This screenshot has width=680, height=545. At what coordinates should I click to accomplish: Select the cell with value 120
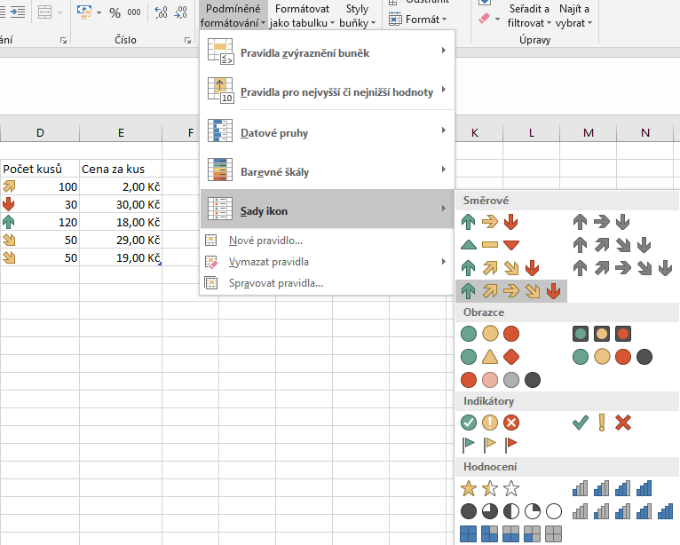click(x=40, y=222)
